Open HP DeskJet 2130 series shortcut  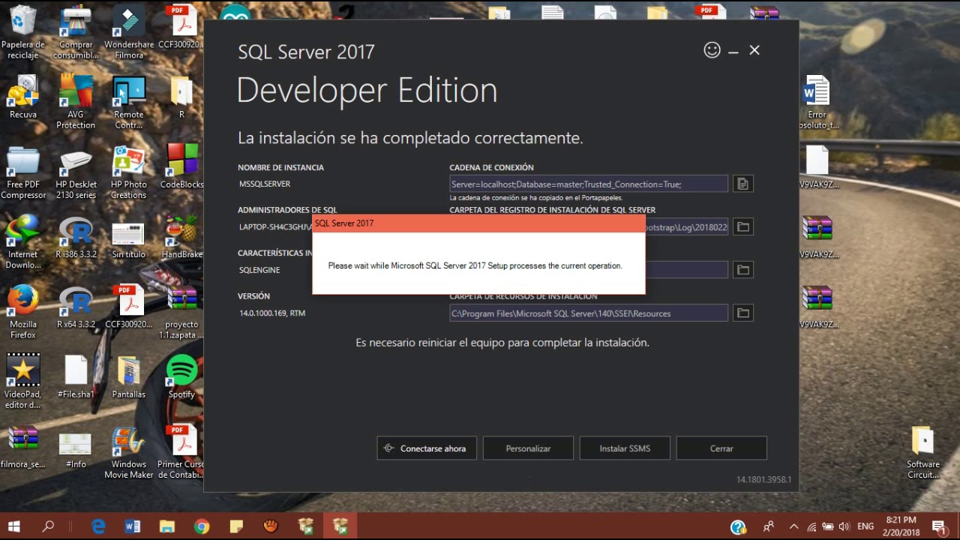click(x=76, y=172)
